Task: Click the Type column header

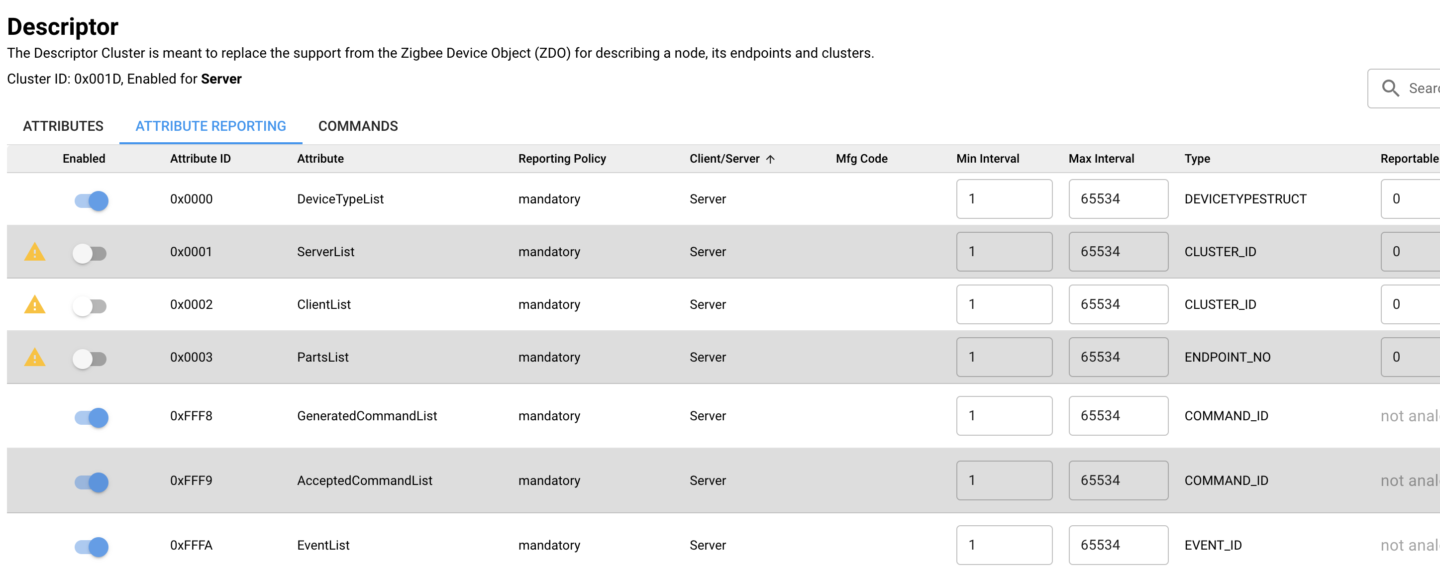Action: (x=1197, y=159)
